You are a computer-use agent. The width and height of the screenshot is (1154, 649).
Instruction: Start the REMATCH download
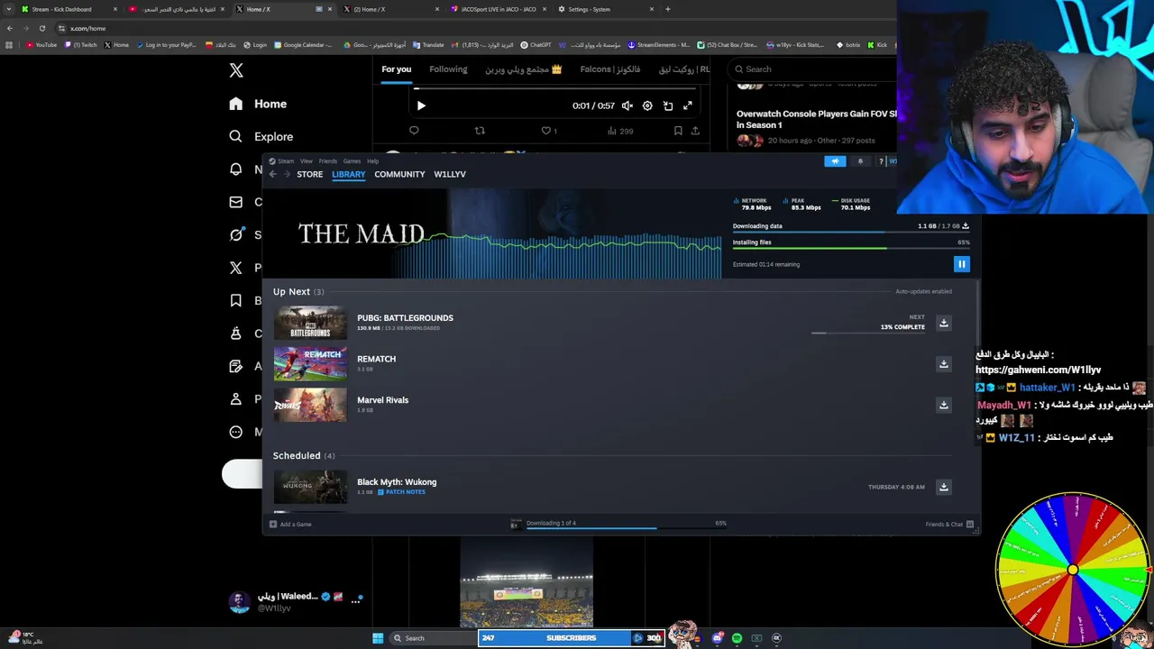coord(944,364)
